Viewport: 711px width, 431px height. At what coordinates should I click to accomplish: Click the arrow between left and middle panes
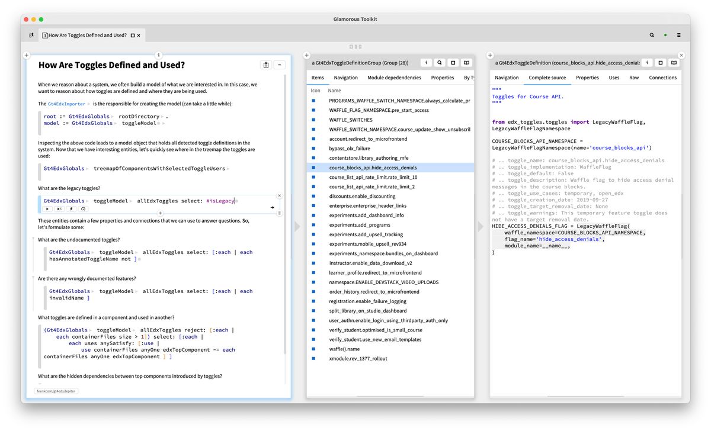point(298,226)
